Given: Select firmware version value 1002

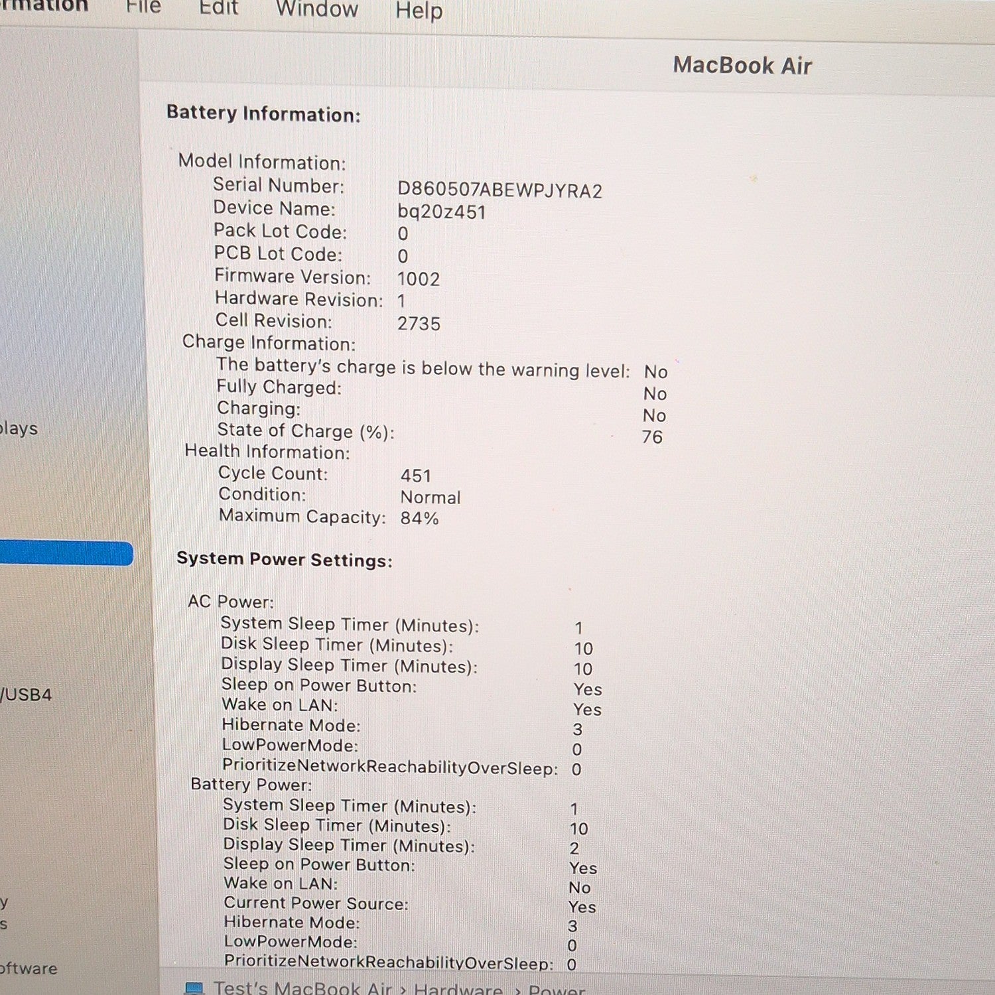Looking at the screenshot, I should coord(419,279).
